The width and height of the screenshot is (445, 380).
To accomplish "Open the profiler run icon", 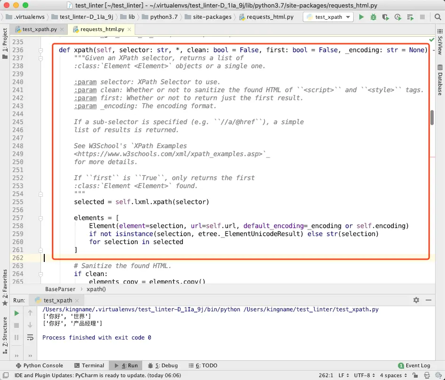I will click(397, 17).
